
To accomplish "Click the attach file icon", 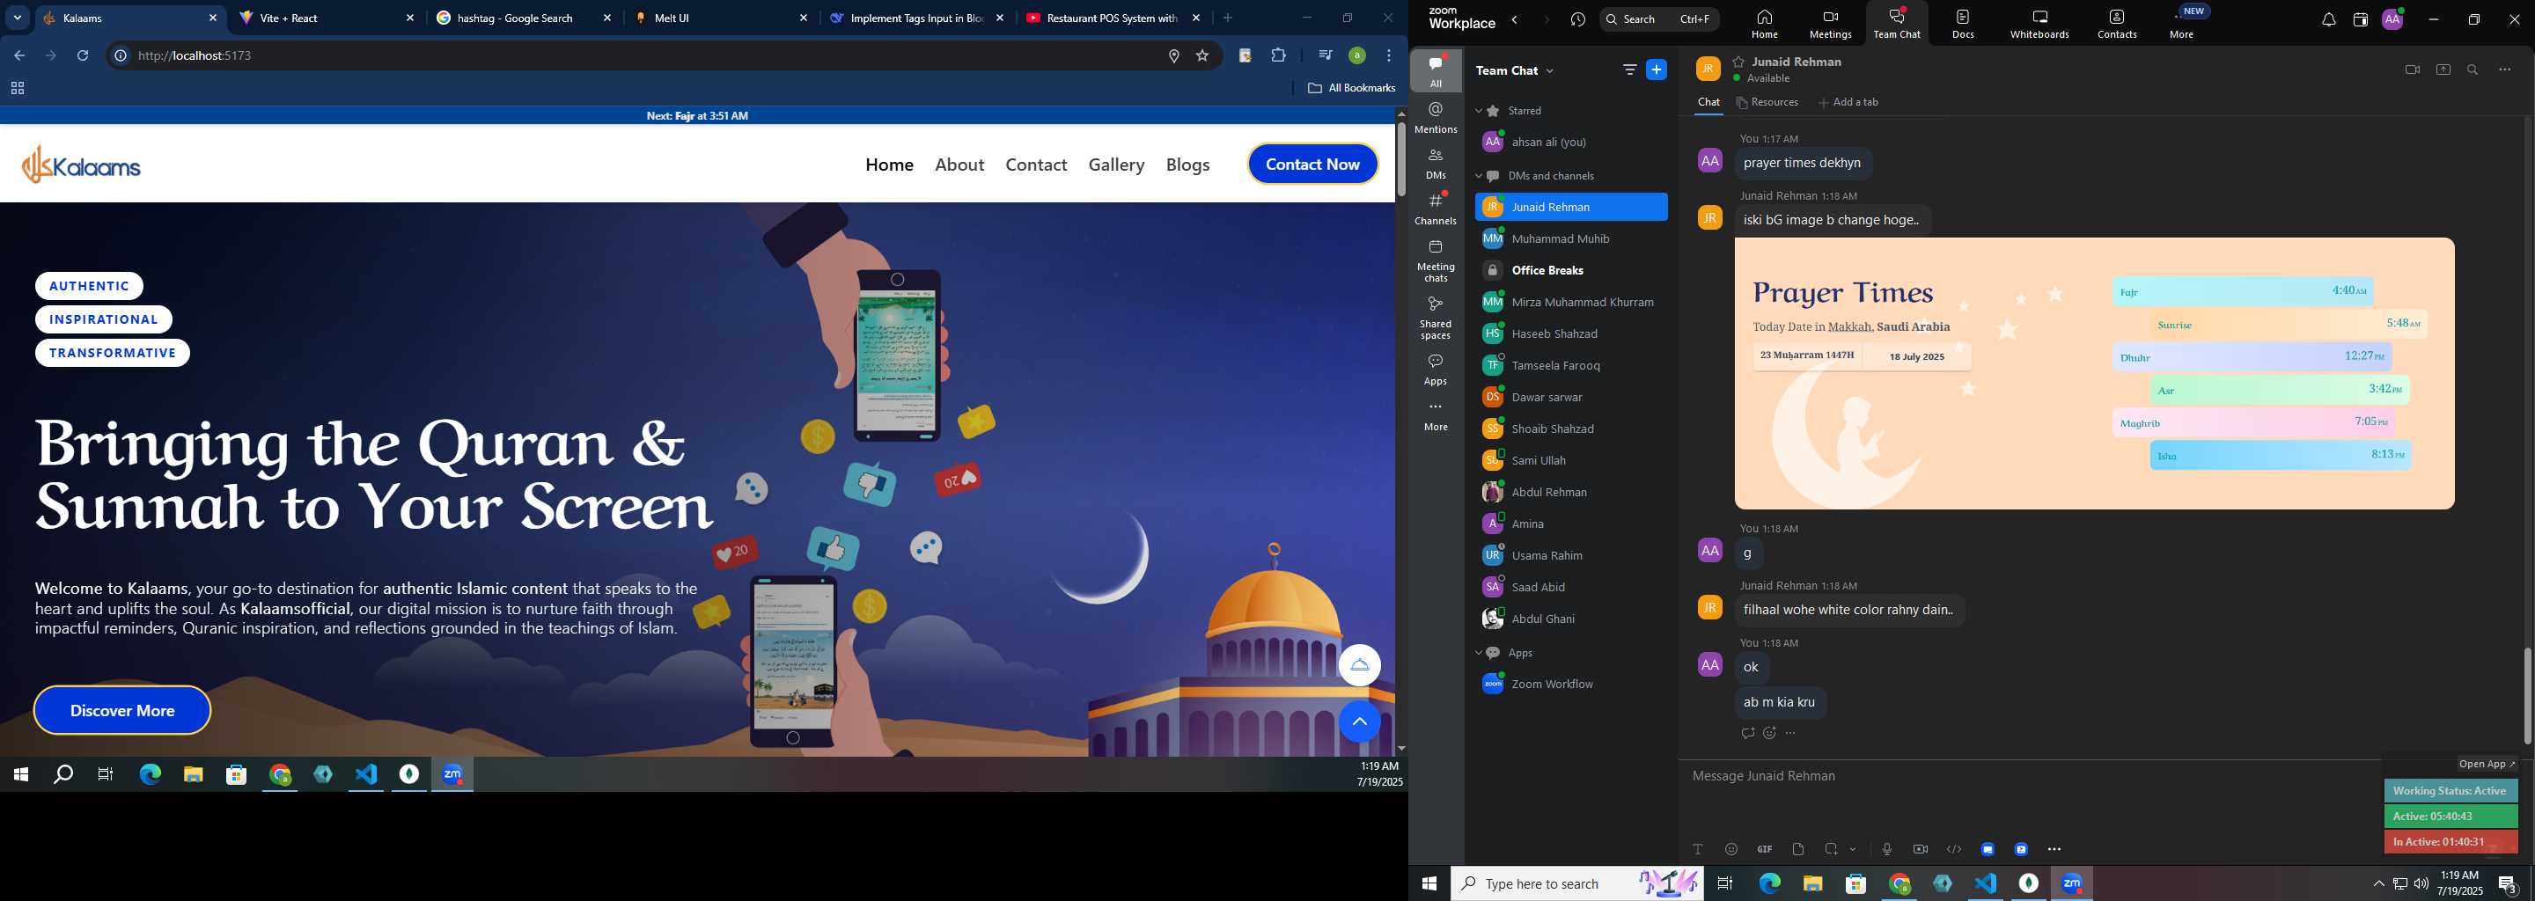I will (1798, 849).
